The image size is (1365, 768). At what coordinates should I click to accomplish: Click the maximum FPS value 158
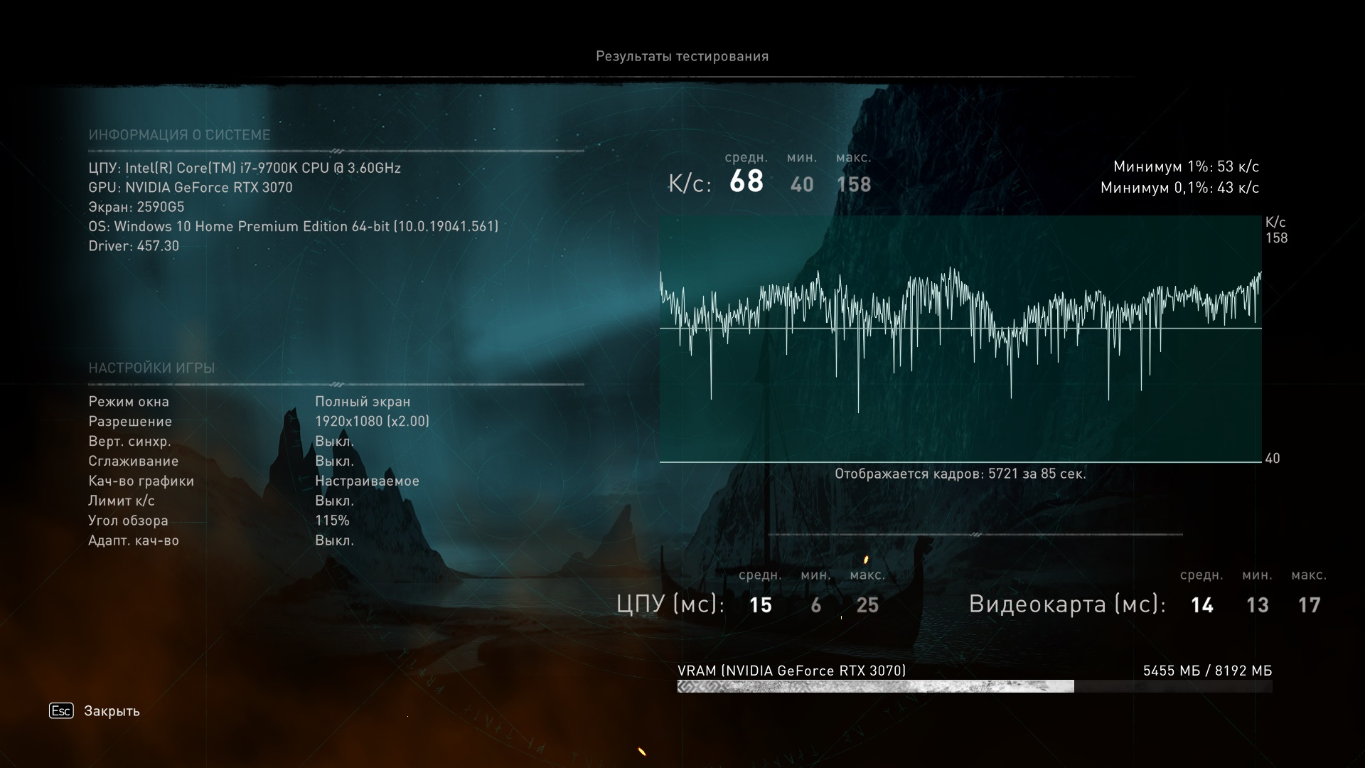853,185
